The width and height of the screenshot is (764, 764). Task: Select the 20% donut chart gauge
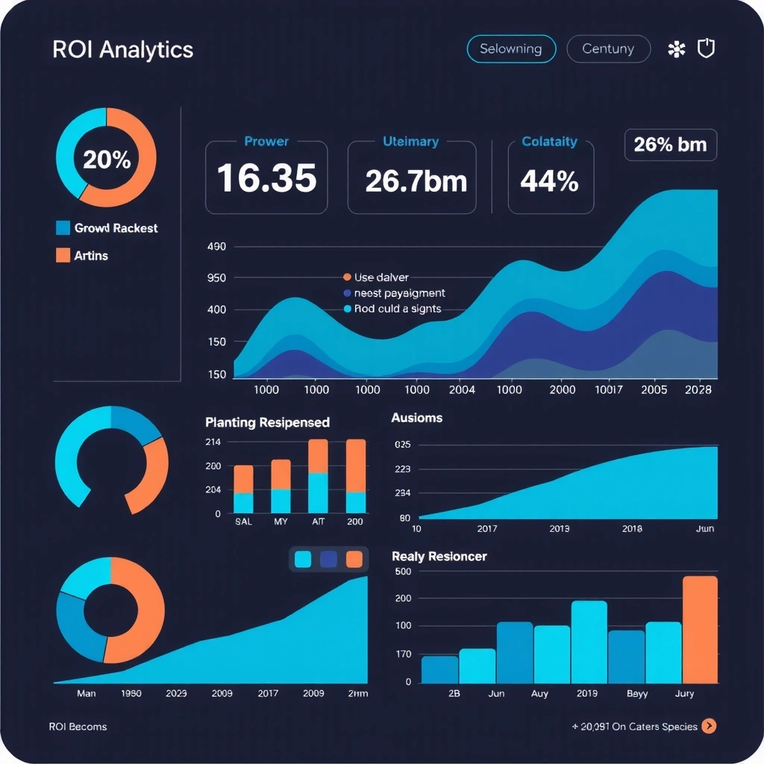click(x=106, y=157)
